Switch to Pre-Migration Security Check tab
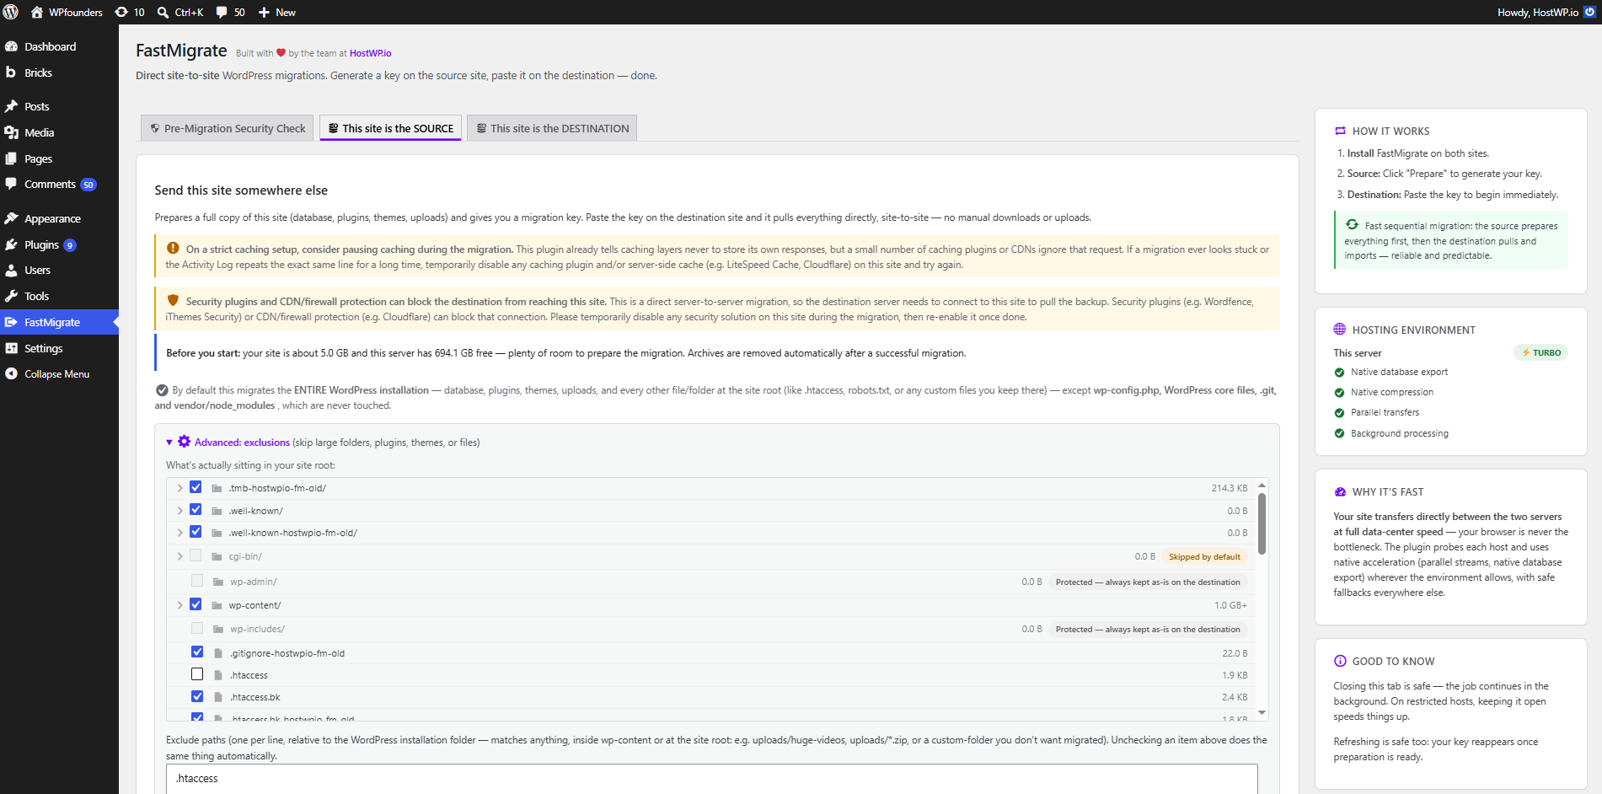The height and width of the screenshot is (794, 1602). (228, 128)
